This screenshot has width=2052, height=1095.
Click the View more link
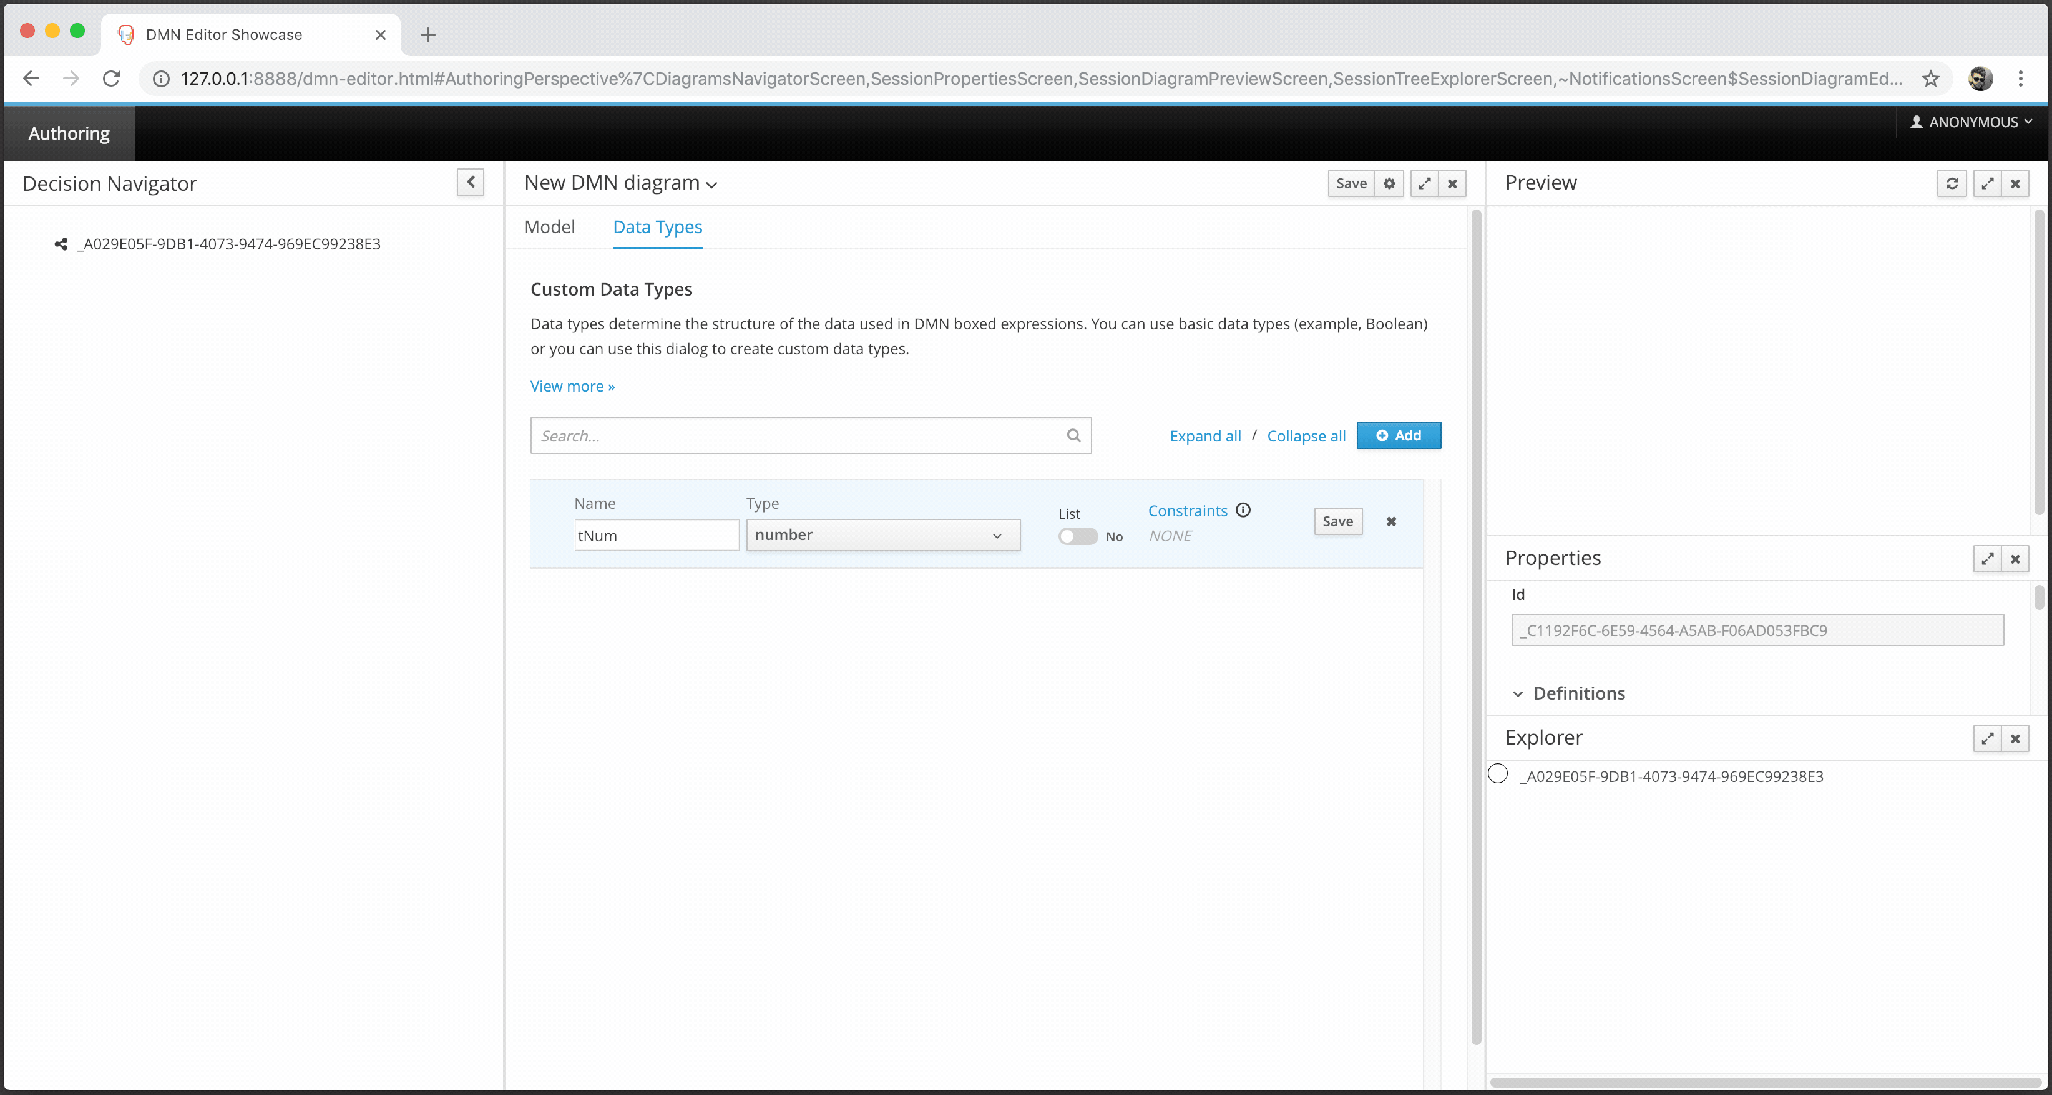tap(572, 386)
